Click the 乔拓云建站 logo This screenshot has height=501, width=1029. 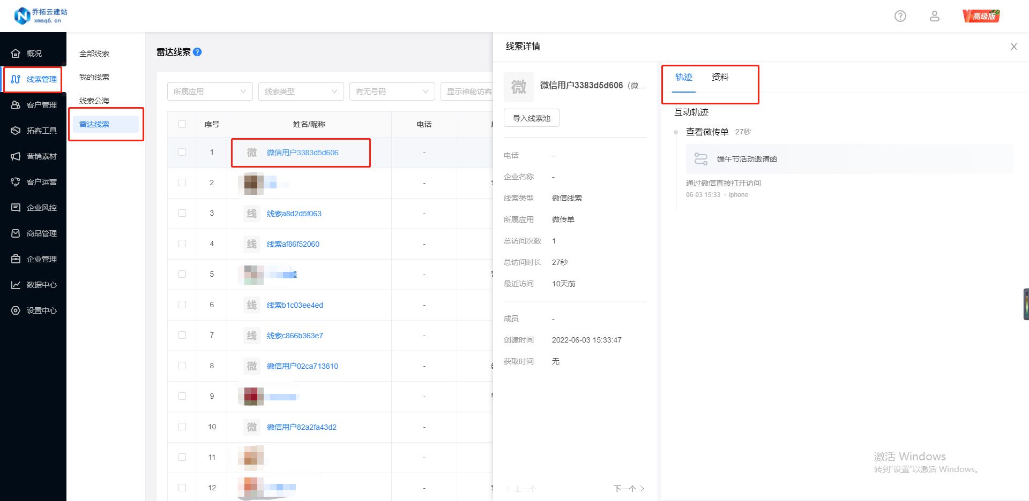pyautogui.click(x=41, y=16)
